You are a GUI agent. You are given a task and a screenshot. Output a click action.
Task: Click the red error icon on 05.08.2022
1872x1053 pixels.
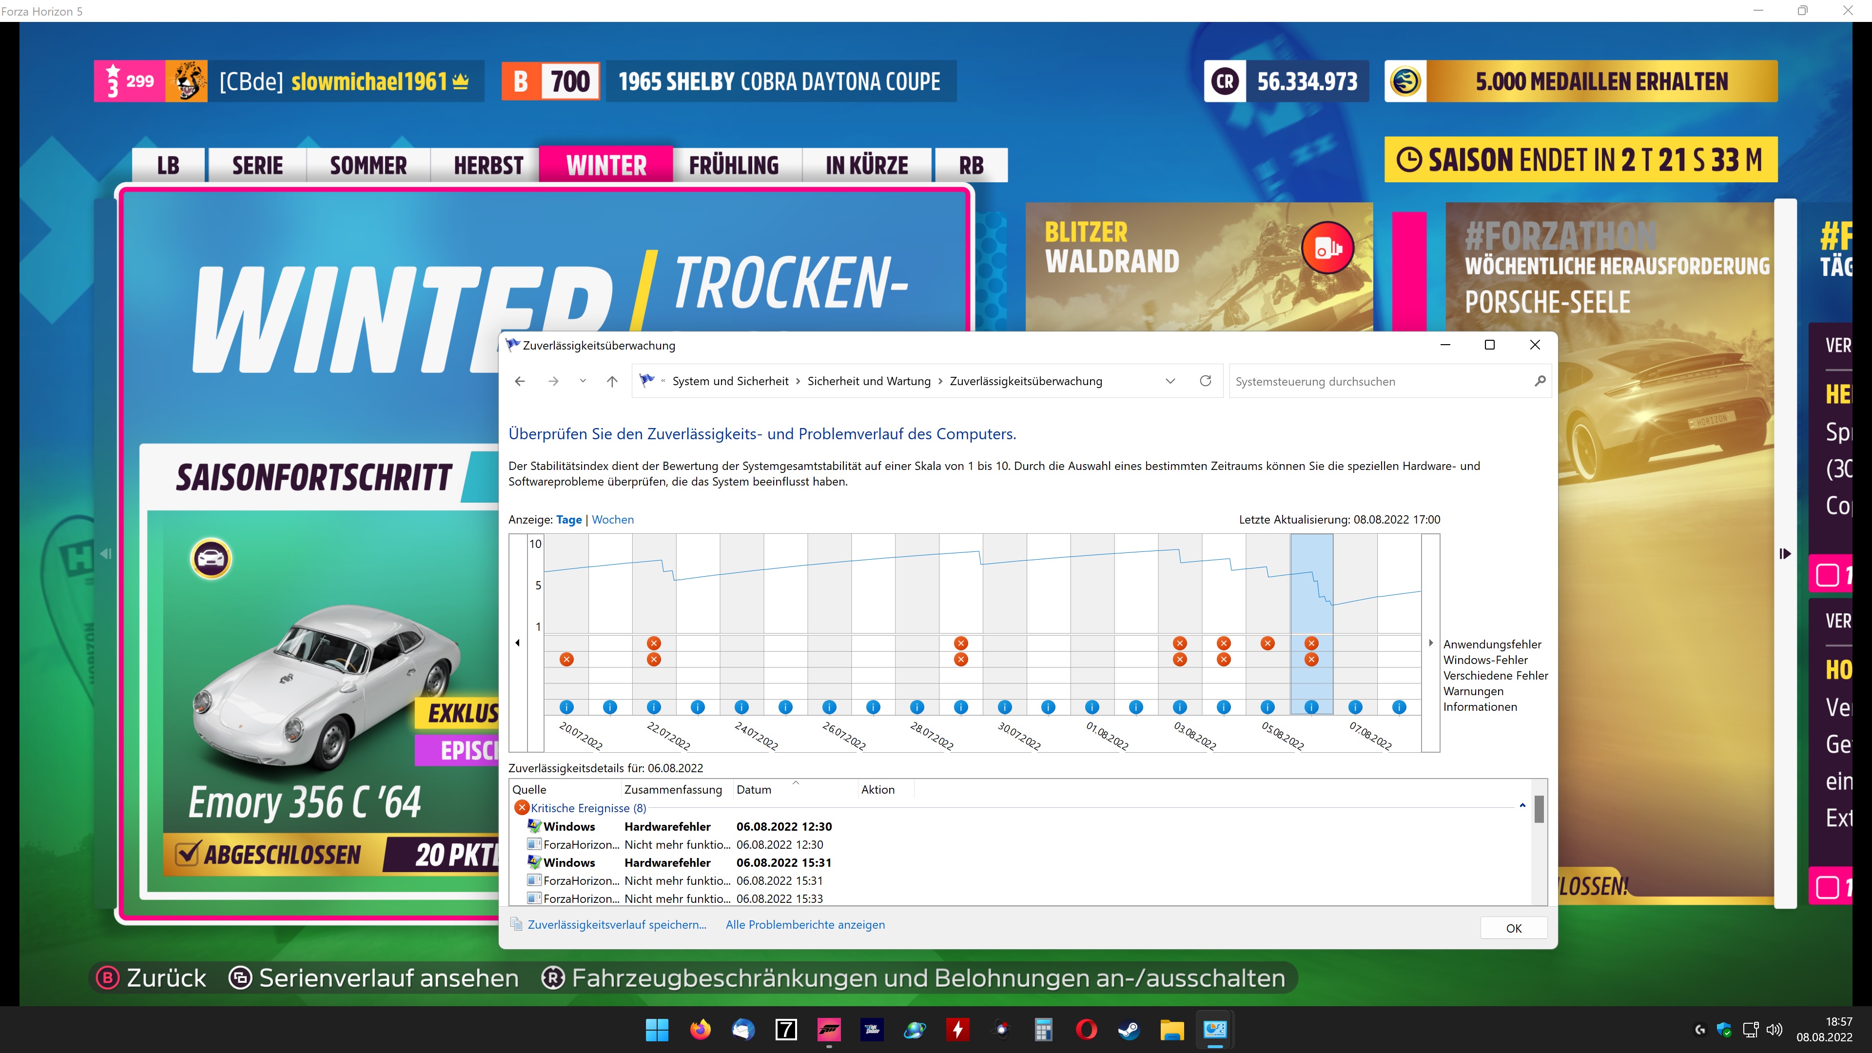tap(1267, 643)
